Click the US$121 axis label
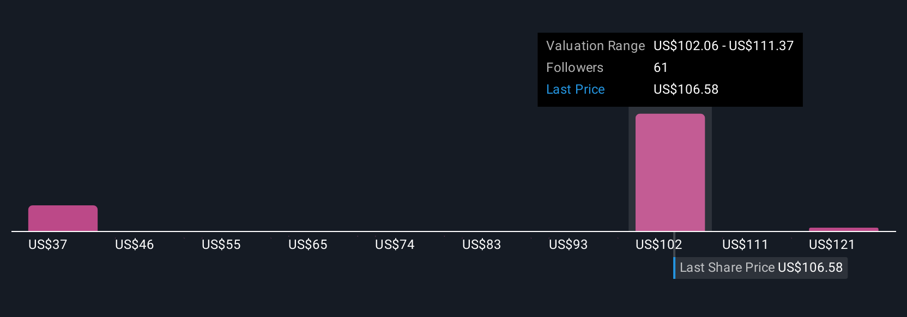This screenshot has height=317, width=907. pos(832,245)
